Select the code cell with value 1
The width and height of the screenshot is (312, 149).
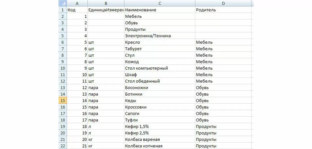coord(77,16)
